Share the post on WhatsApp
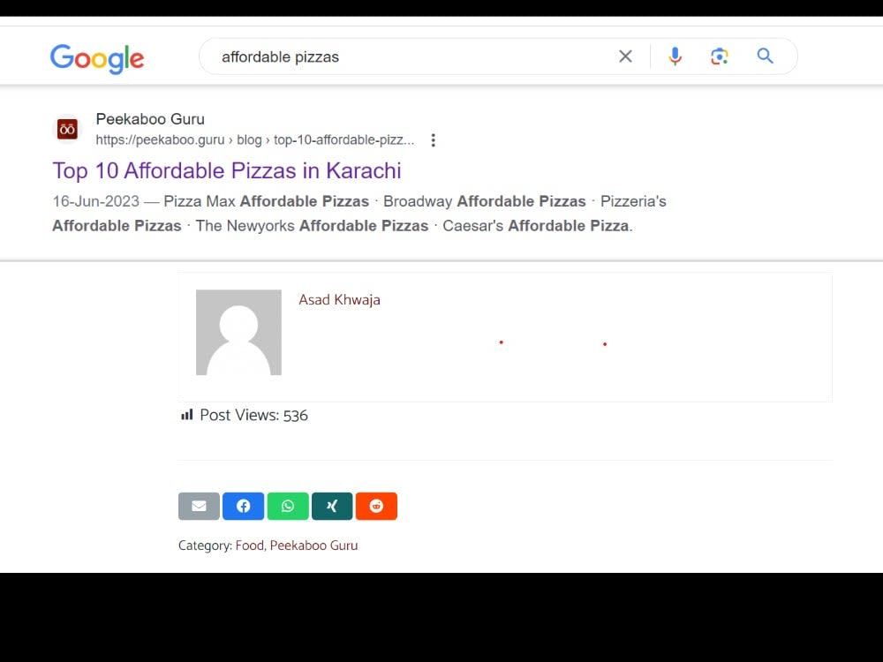 (288, 506)
